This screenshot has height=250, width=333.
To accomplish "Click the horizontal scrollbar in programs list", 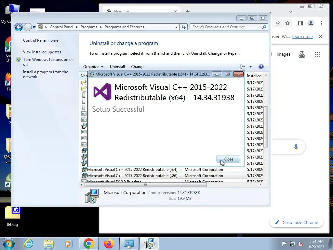I will [145, 185].
